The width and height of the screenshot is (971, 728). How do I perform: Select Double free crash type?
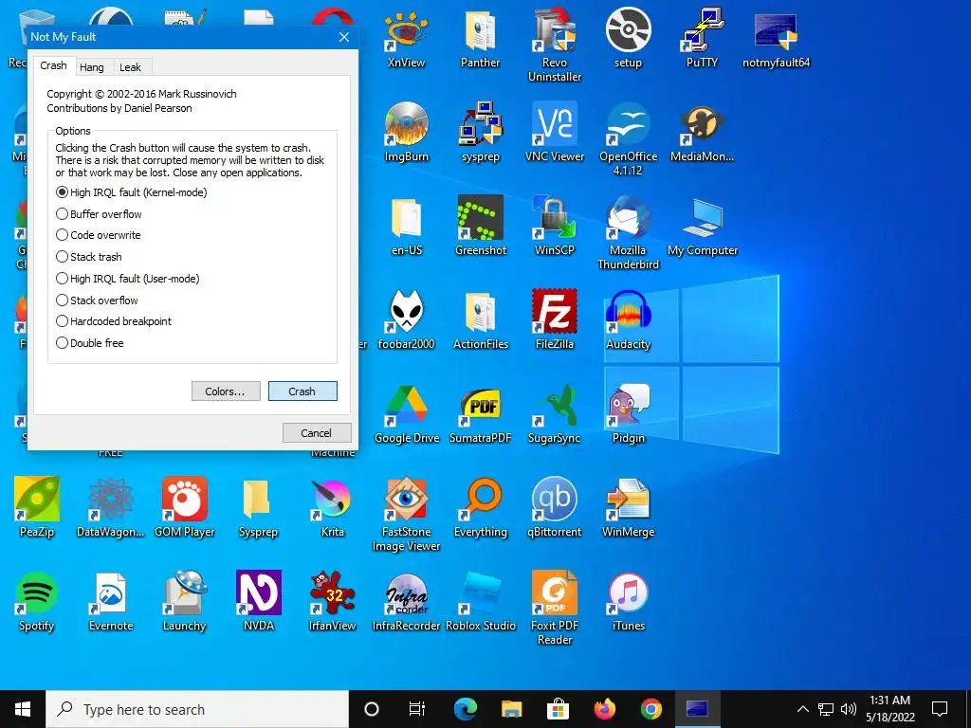(x=90, y=343)
